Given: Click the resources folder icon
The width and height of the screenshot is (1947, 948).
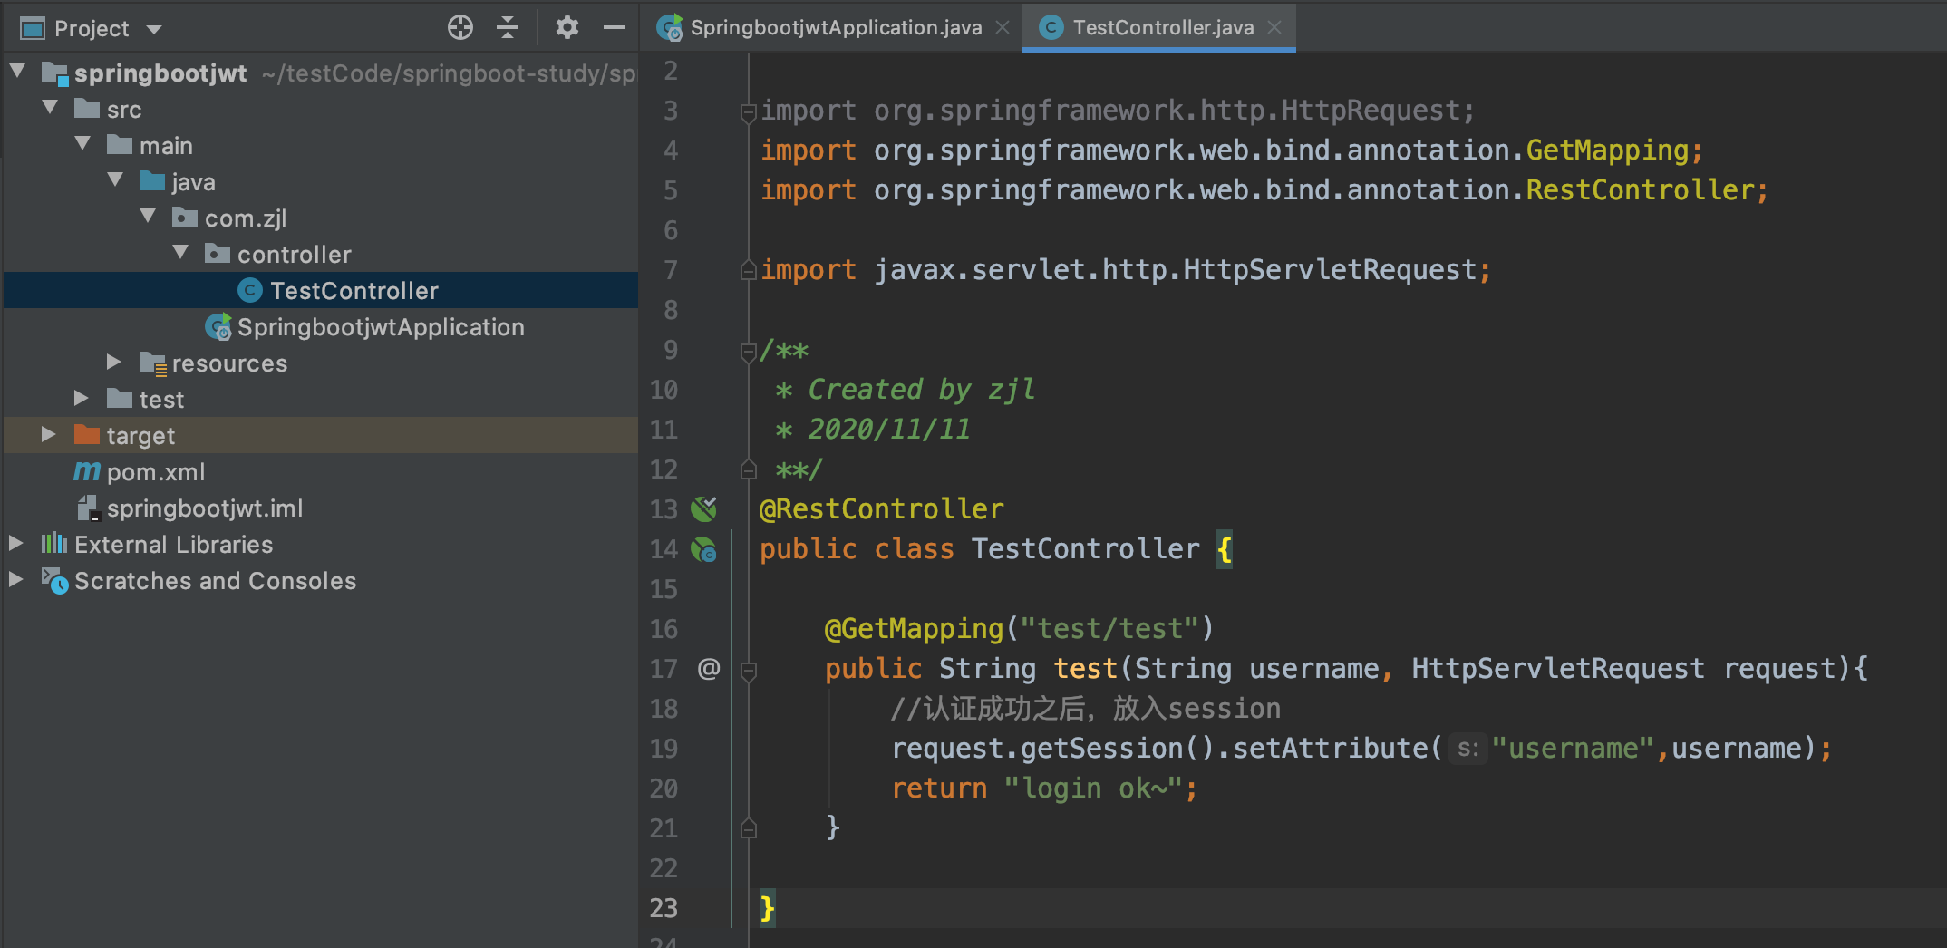Looking at the screenshot, I should pyautogui.click(x=152, y=363).
